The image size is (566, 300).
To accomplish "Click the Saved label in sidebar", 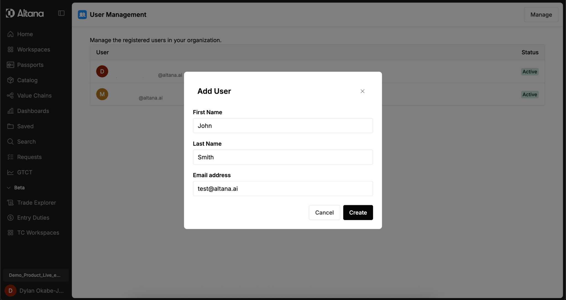I will [x=25, y=126].
